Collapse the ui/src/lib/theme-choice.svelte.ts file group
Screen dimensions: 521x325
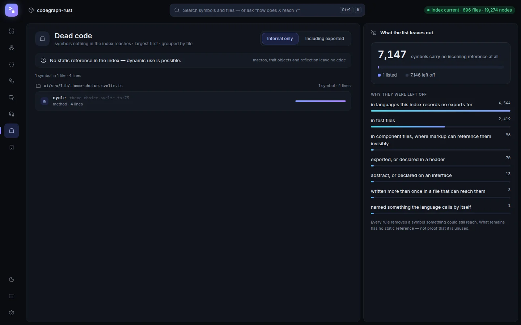pos(193,86)
